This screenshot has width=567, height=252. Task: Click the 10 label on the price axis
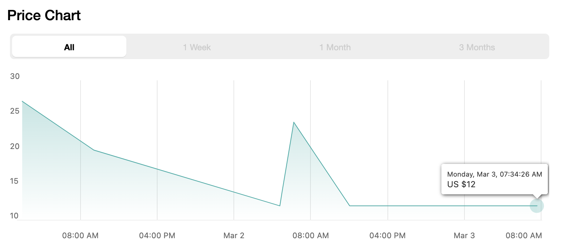point(14,216)
